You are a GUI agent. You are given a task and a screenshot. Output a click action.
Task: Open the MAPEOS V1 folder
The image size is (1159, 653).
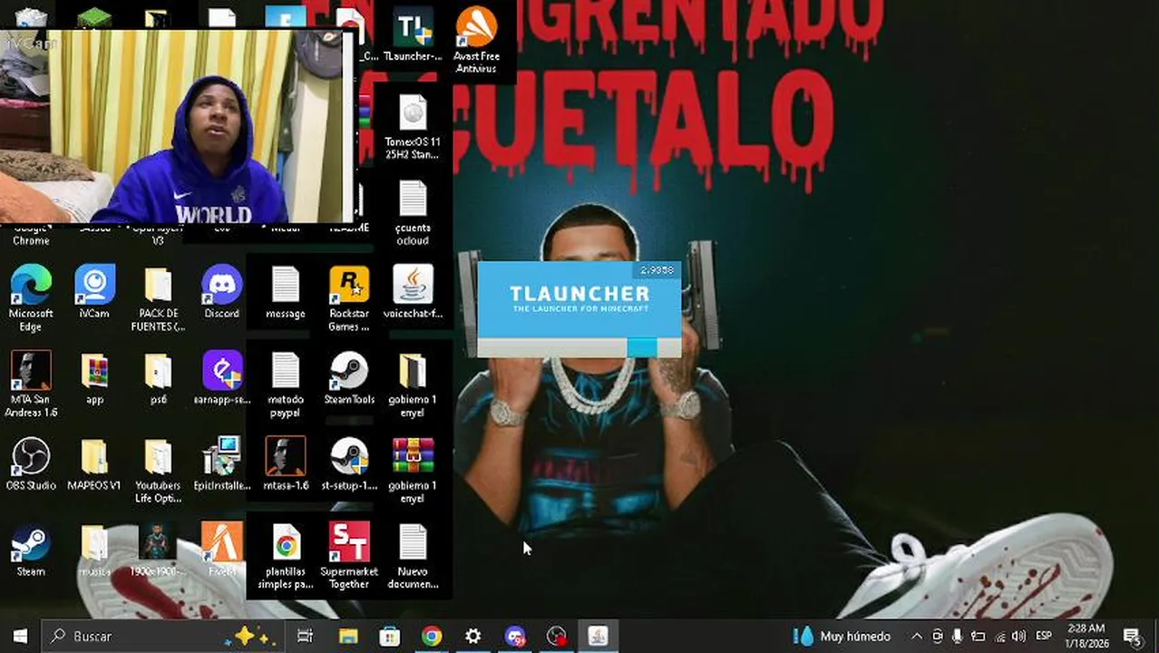point(94,464)
